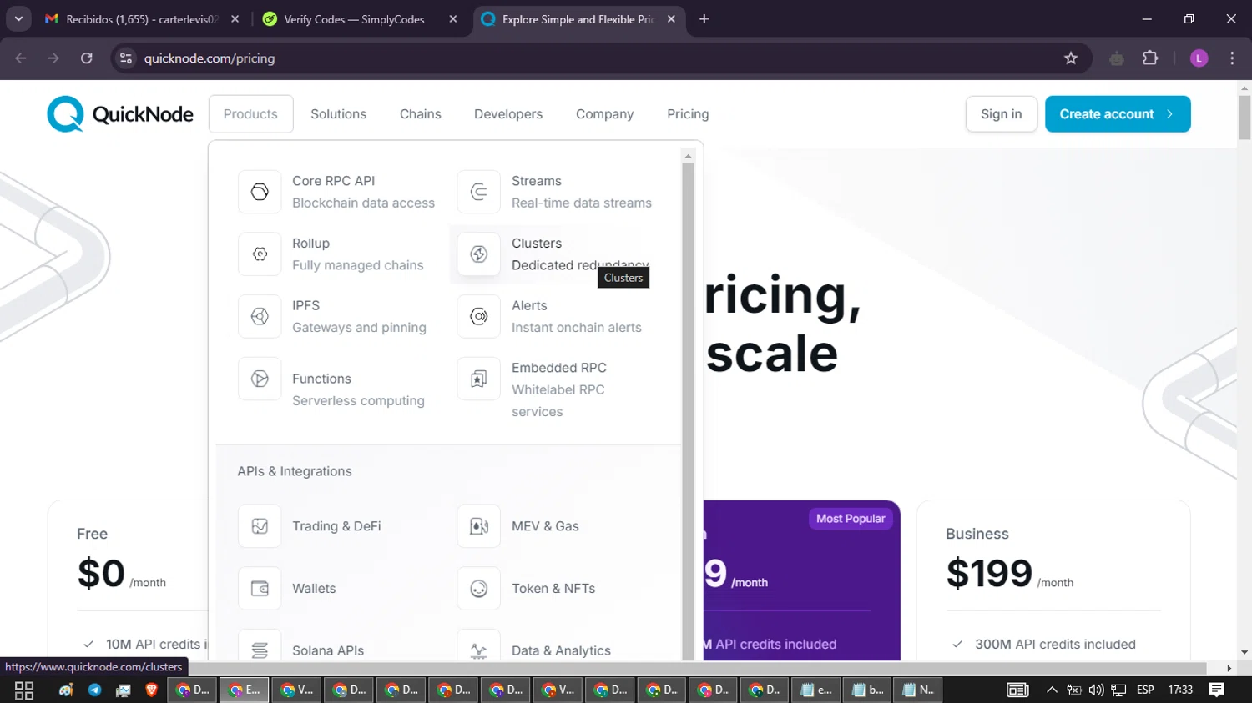The height and width of the screenshot is (703, 1252).
Task: Open Telegram from the taskbar
Action: coord(94,690)
